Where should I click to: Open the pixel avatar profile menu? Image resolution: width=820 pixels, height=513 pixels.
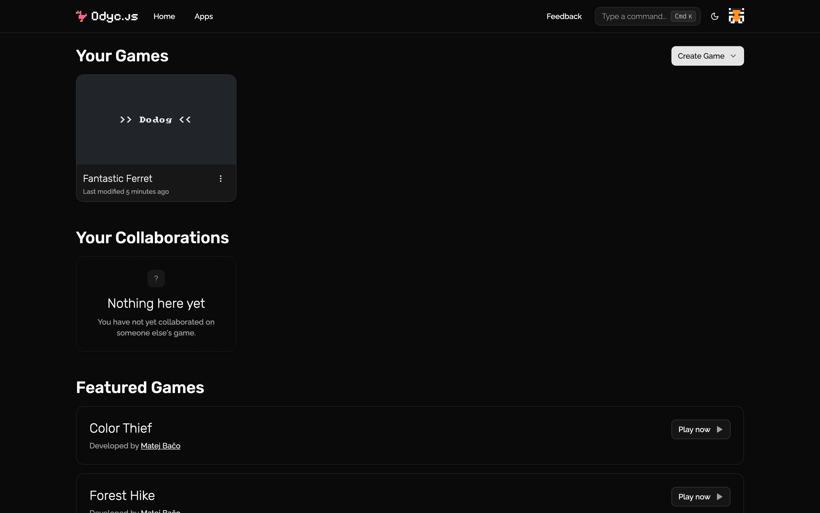pos(736,16)
